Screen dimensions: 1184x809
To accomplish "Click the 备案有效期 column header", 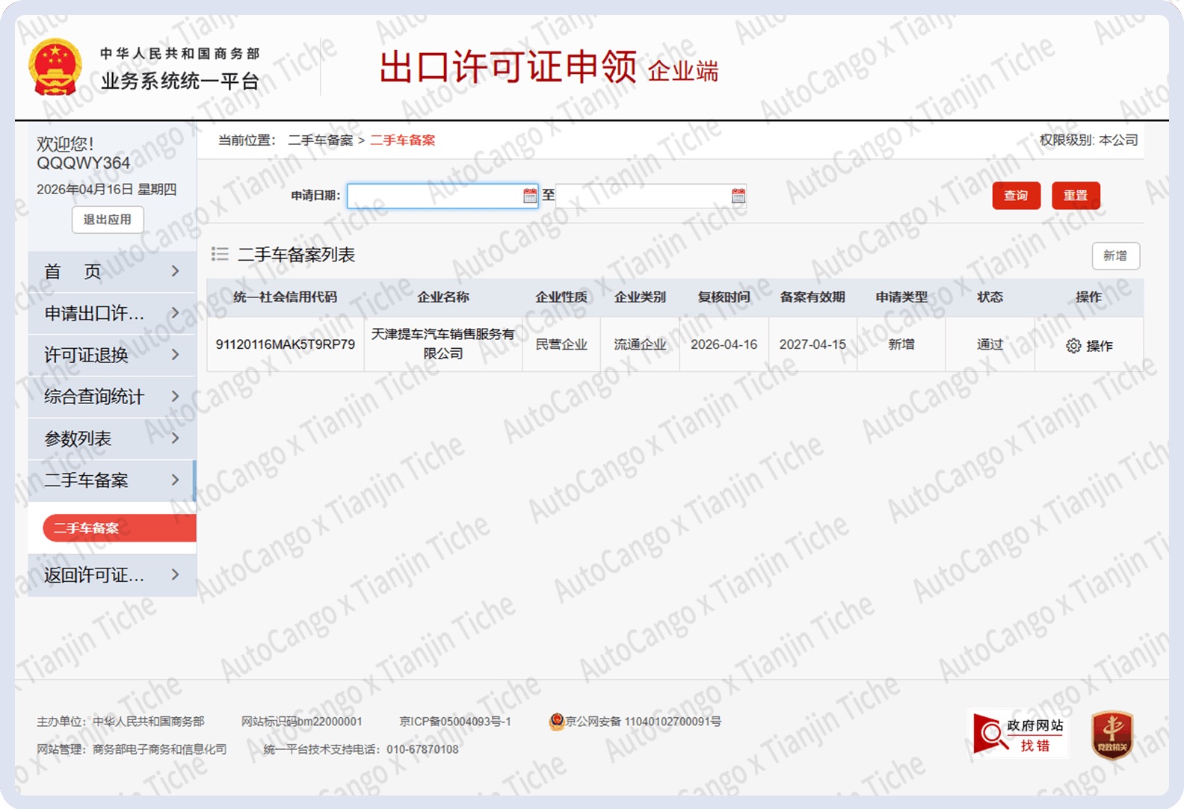I will (813, 297).
